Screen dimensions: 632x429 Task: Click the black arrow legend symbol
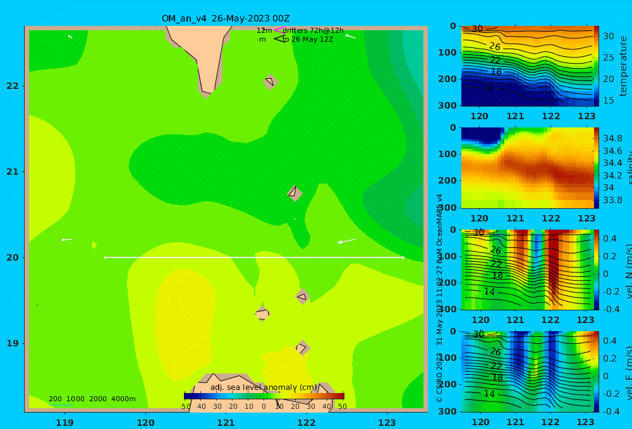279,39
